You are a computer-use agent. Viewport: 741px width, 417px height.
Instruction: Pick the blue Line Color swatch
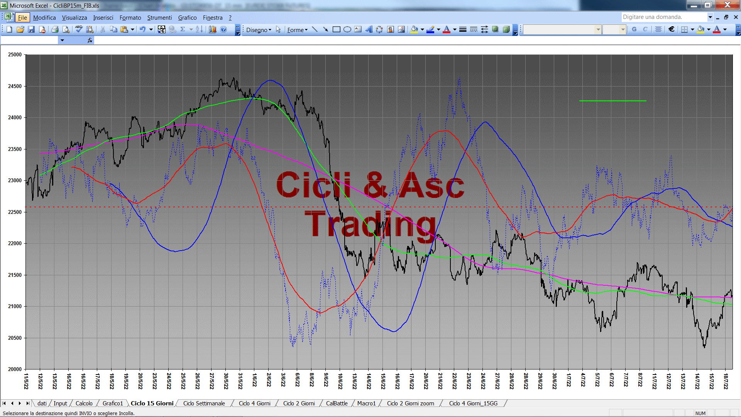coord(430,30)
